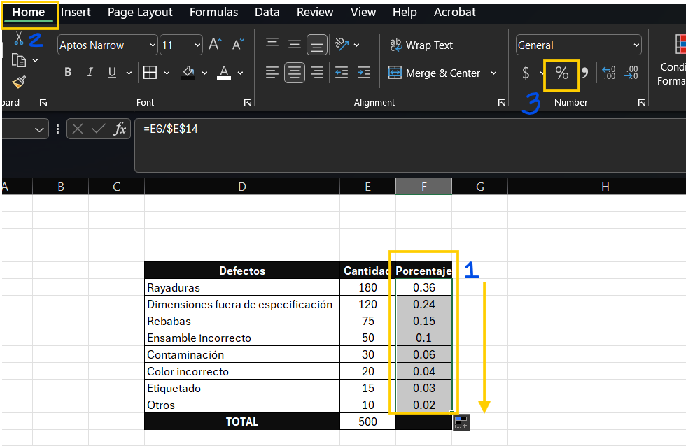Click the Orientation text angle icon
This screenshot has height=446, width=686.
[342, 44]
